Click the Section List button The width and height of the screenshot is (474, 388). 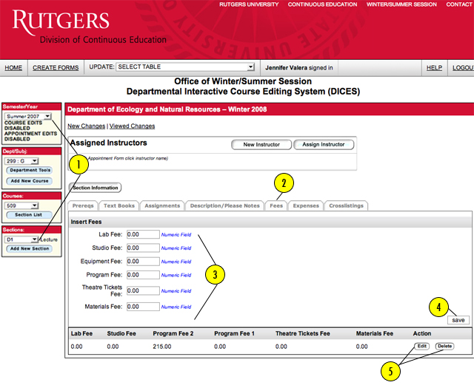click(29, 215)
